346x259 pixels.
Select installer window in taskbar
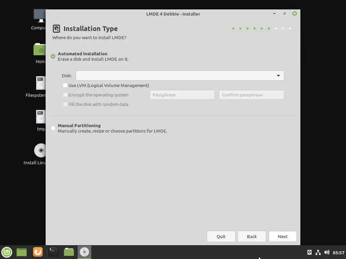point(84,252)
